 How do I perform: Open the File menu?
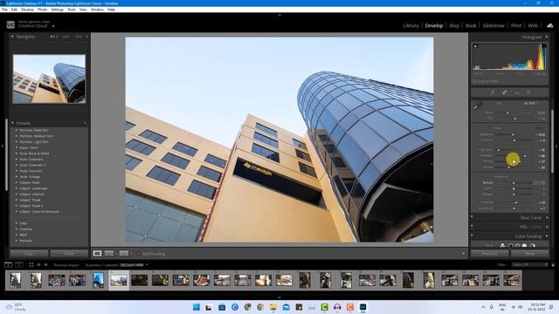pos(4,10)
